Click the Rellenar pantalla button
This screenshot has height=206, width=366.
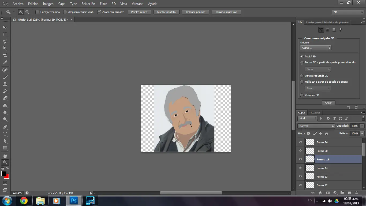click(196, 12)
